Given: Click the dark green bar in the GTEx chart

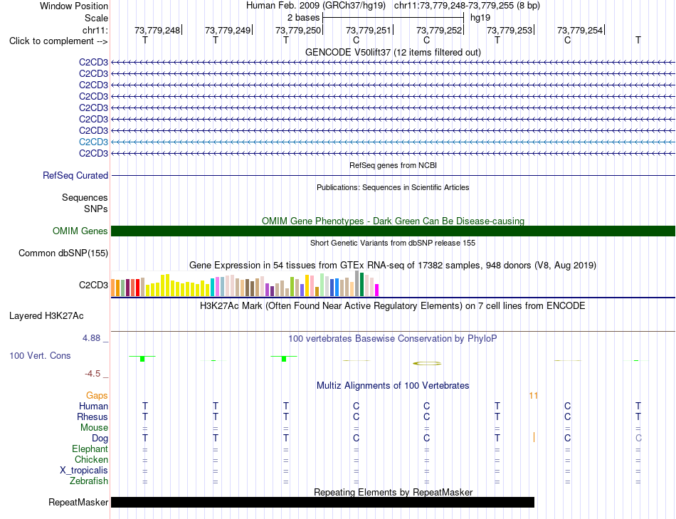Looking at the screenshot, I should [361, 284].
